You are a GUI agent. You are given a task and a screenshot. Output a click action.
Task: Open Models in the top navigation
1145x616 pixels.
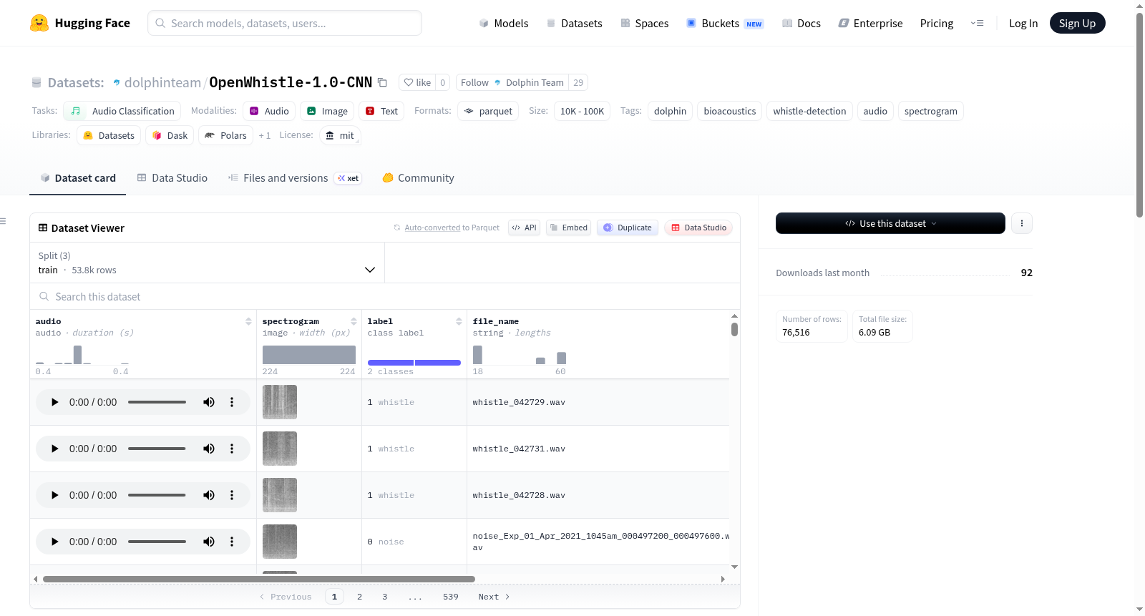504,24
